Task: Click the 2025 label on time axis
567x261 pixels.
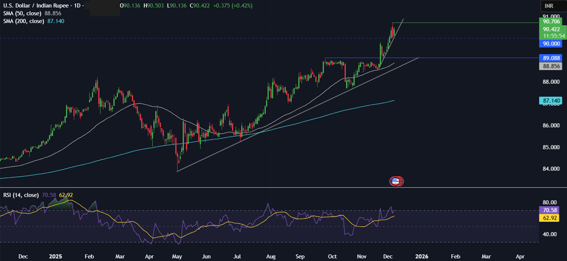Action: 55,256
